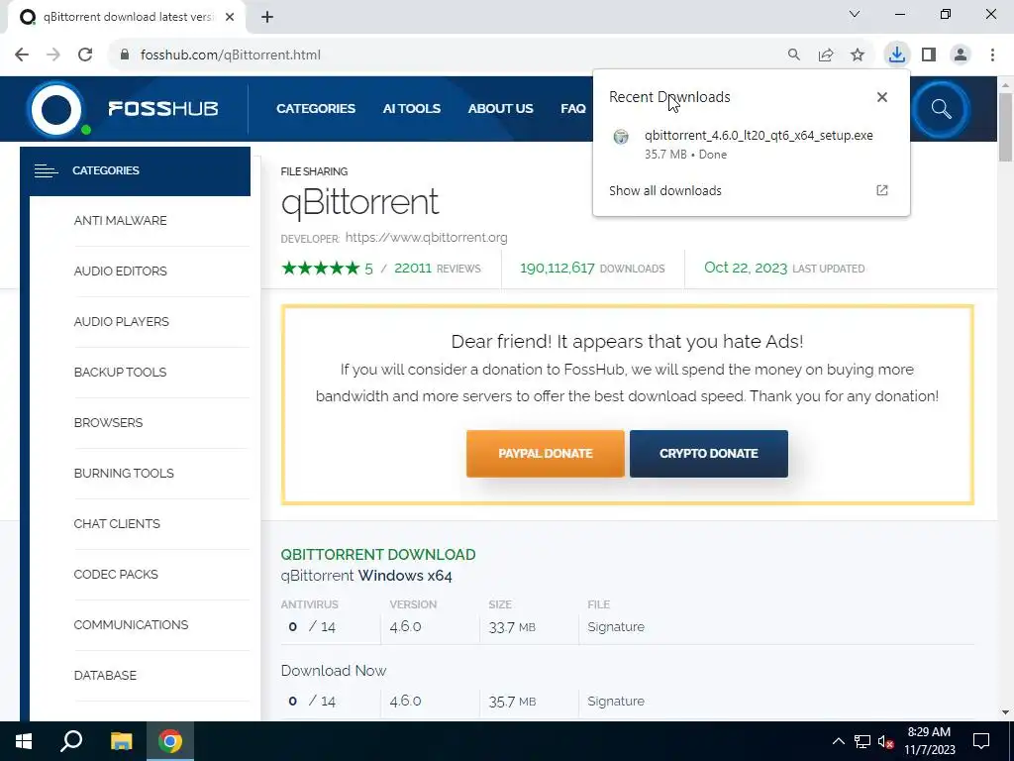Click the five-star rating

[320, 269]
